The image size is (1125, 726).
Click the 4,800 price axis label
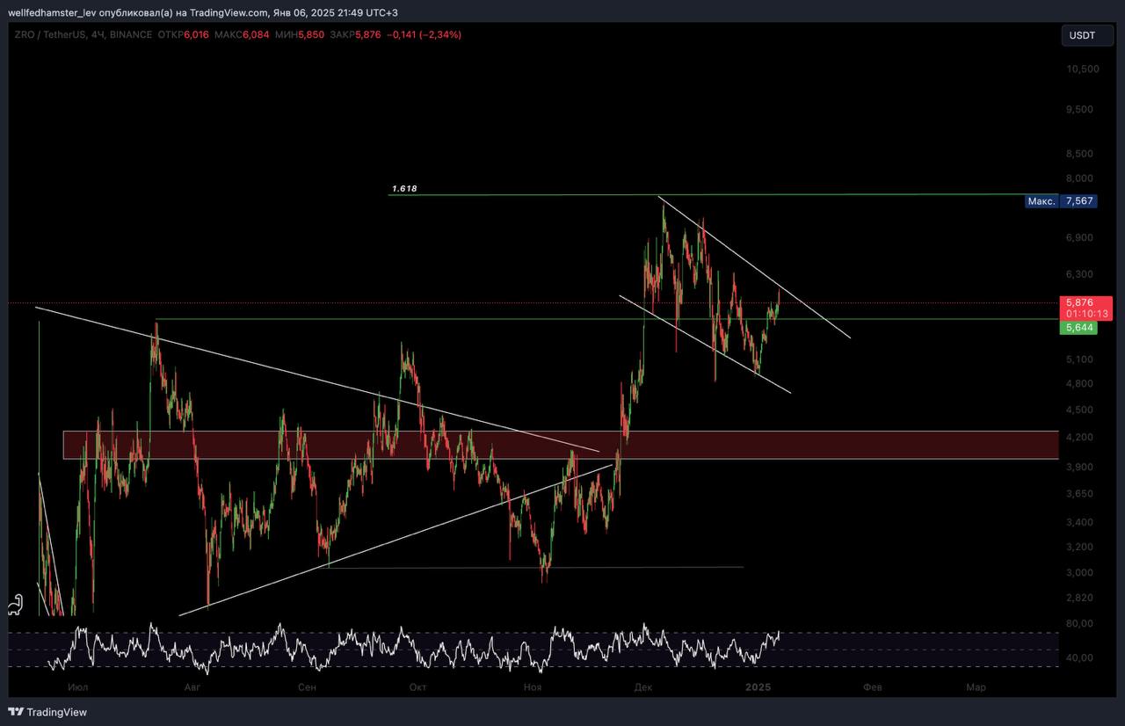pyautogui.click(x=1081, y=383)
